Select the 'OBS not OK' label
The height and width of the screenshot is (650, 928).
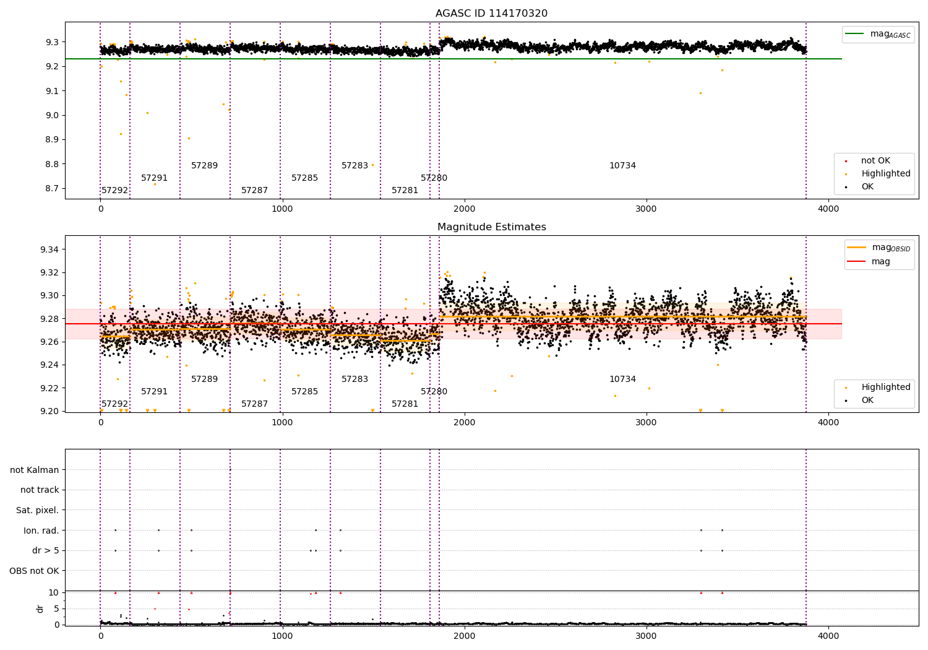pyautogui.click(x=34, y=571)
